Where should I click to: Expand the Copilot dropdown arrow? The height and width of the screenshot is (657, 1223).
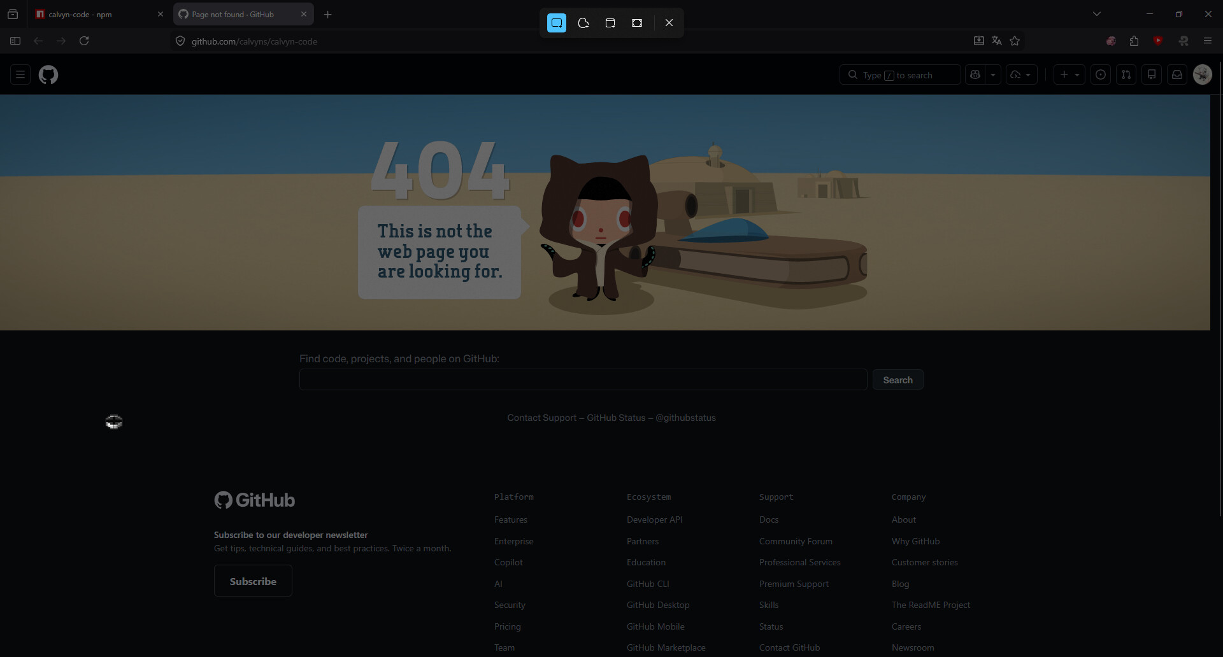[993, 75]
